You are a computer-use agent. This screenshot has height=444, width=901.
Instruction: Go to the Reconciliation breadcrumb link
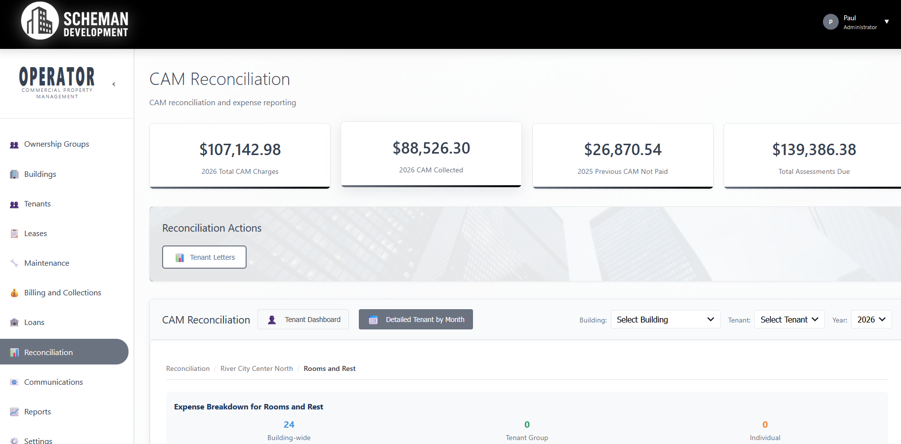click(x=188, y=368)
